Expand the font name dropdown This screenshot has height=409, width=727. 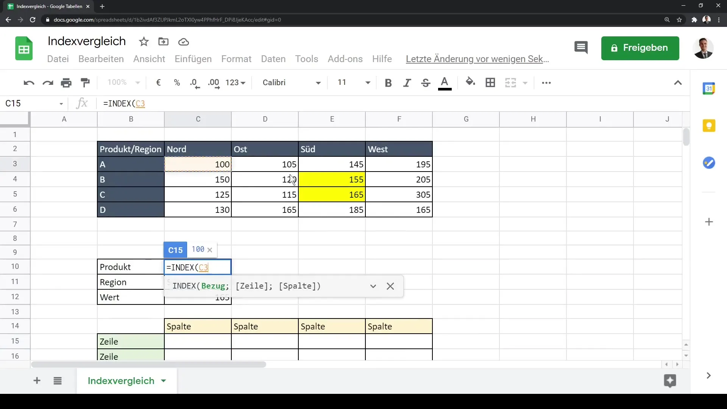319,83
